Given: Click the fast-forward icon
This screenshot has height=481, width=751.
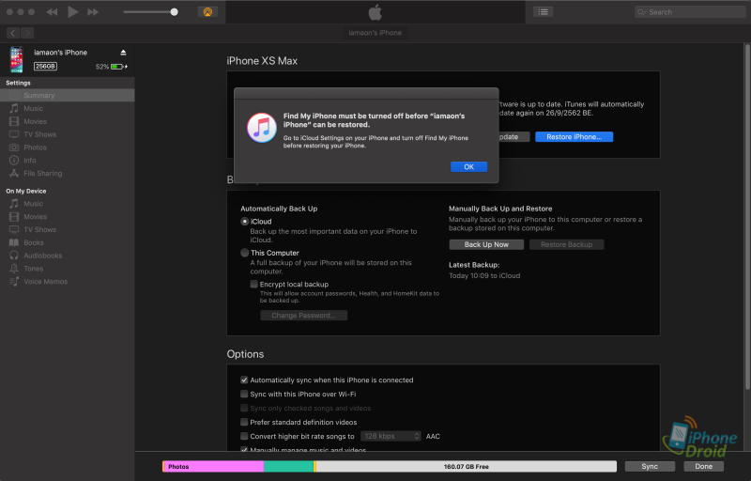Looking at the screenshot, I should [93, 12].
